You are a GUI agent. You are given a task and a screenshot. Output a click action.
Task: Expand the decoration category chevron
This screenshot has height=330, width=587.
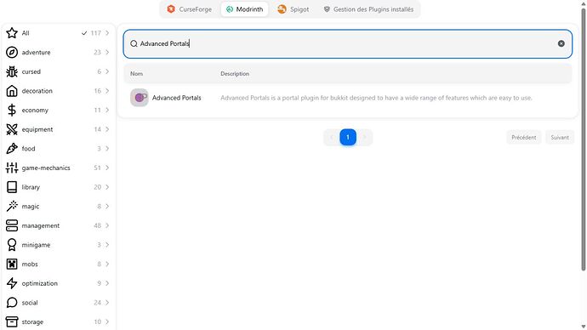pos(107,91)
